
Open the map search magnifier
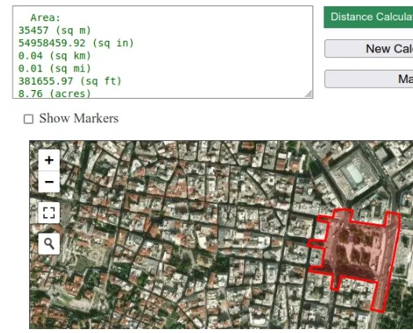pos(49,244)
